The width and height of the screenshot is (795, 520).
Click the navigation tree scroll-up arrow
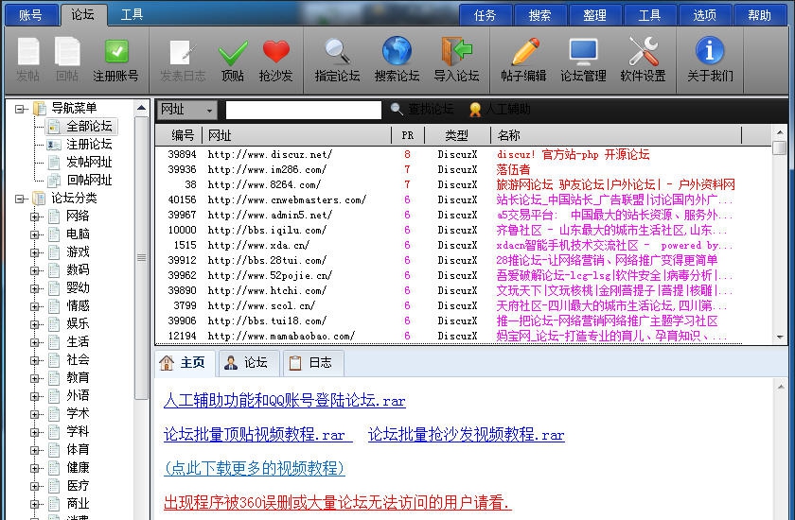[x=141, y=108]
